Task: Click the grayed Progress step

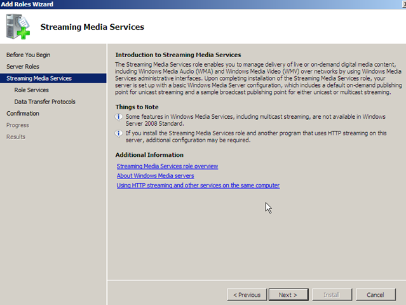Action: coord(18,125)
